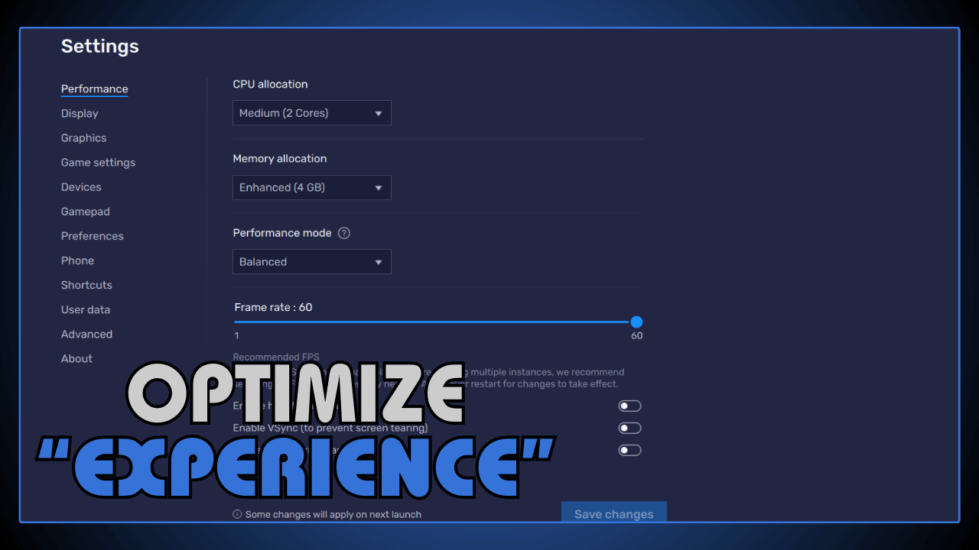The image size is (979, 550).
Task: Enable VSync to prevent screen tearing
Action: coord(629,428)
